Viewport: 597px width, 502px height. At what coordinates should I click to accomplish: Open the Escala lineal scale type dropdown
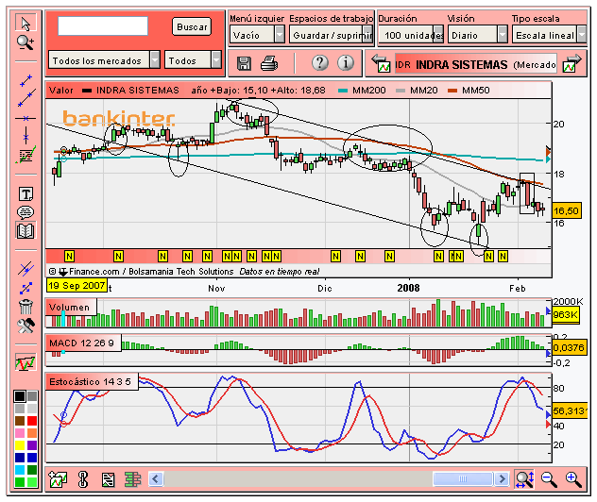(549, 35)
